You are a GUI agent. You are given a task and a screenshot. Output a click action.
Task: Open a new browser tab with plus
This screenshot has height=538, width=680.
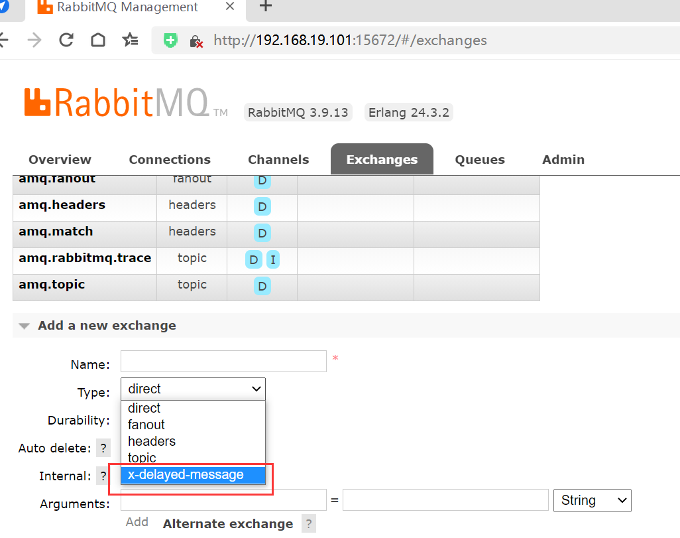[x=265, y=6]
